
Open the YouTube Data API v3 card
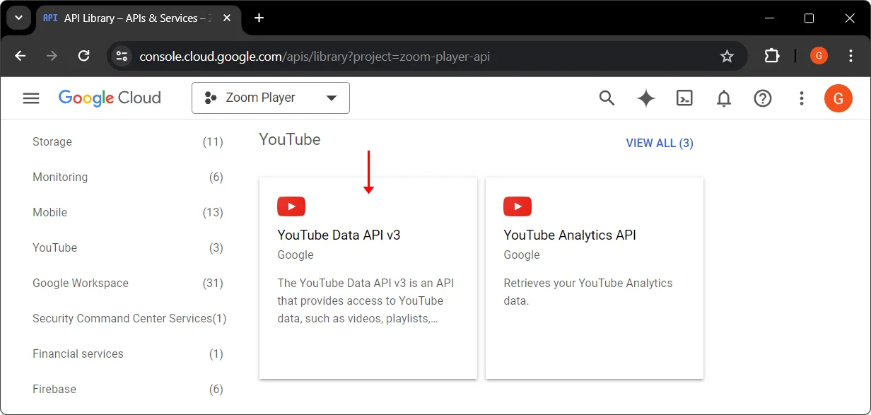368,278
